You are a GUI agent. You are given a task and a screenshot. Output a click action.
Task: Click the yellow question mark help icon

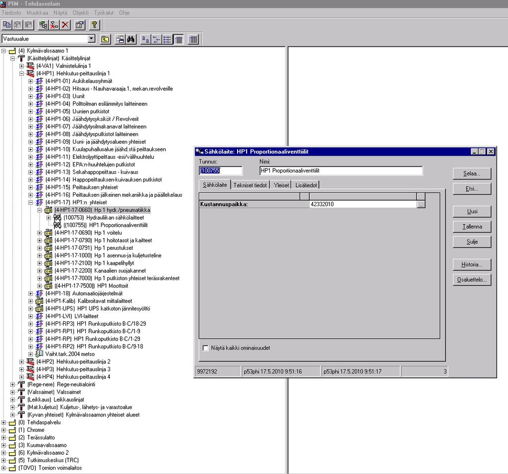(x=94, y=25)
